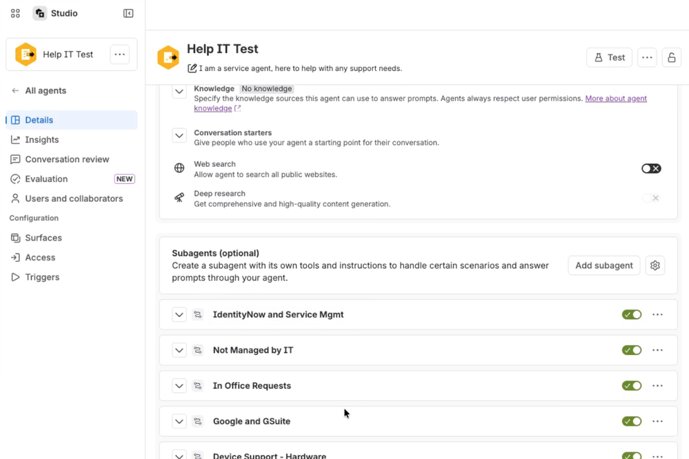
Task: Click the large Help IT Test header icon
Action: pyautogui.click(x=168, y=57)
